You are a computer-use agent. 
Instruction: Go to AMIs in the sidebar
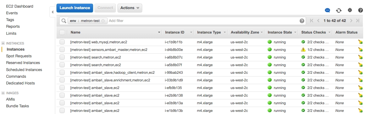tap(10, 99)
